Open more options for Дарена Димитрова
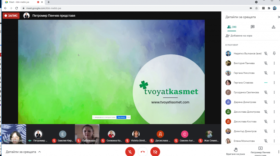Image resolution: width=280 pixels, height=156 pixels. [274, 102]
